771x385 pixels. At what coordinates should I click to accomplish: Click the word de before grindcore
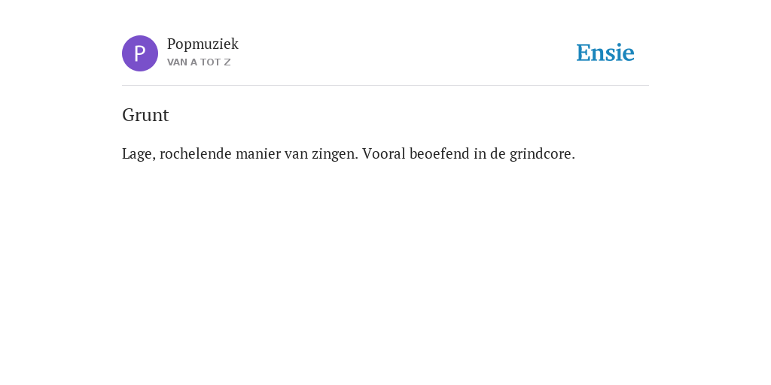click(x=498, y=153)
